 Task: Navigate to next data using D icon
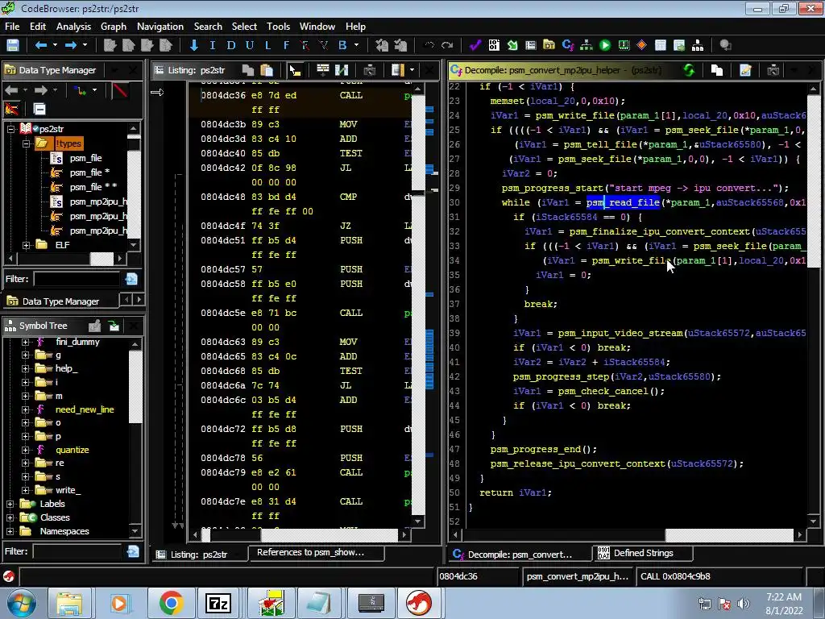(231, 45)
